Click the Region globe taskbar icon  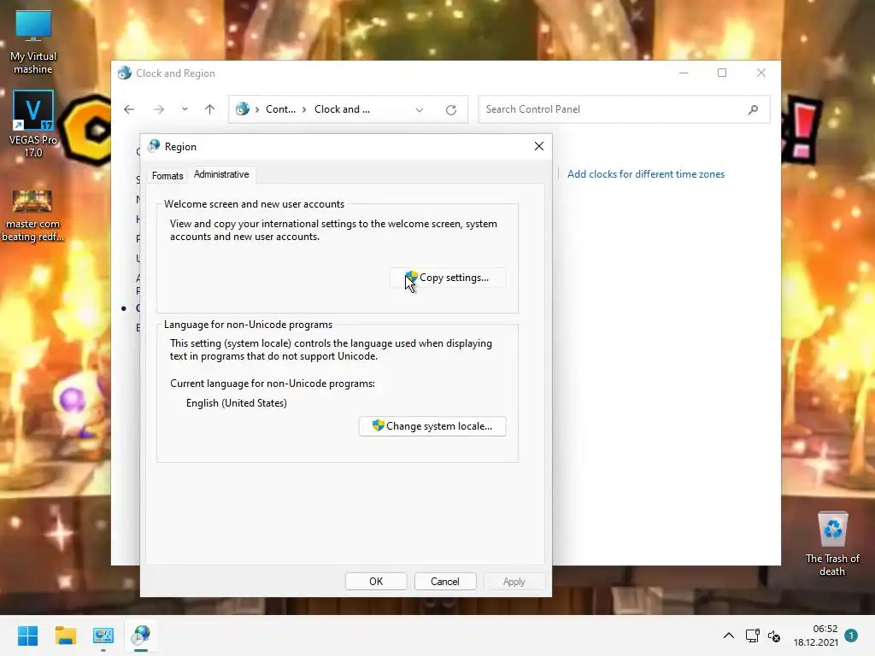click(141, 635)
